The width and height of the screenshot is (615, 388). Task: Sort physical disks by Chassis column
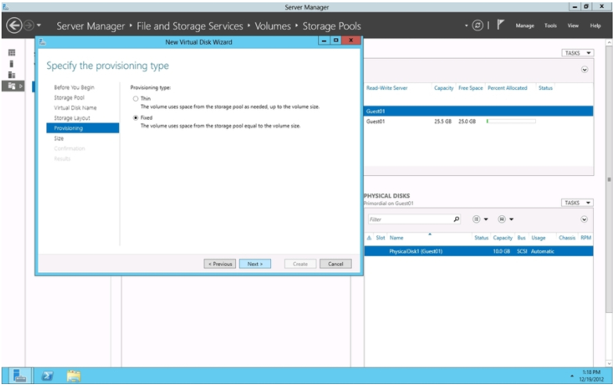pos(566,238)
